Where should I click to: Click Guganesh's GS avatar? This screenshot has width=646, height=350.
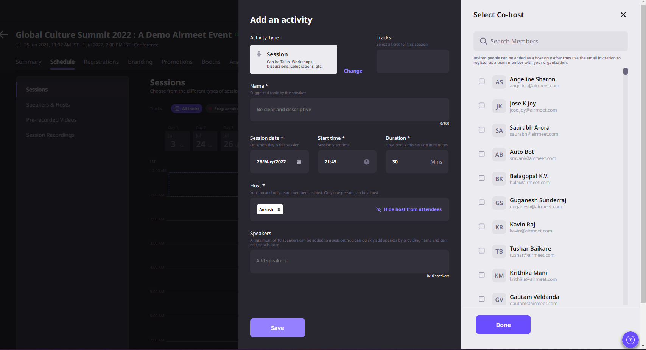tap(499, 203)
